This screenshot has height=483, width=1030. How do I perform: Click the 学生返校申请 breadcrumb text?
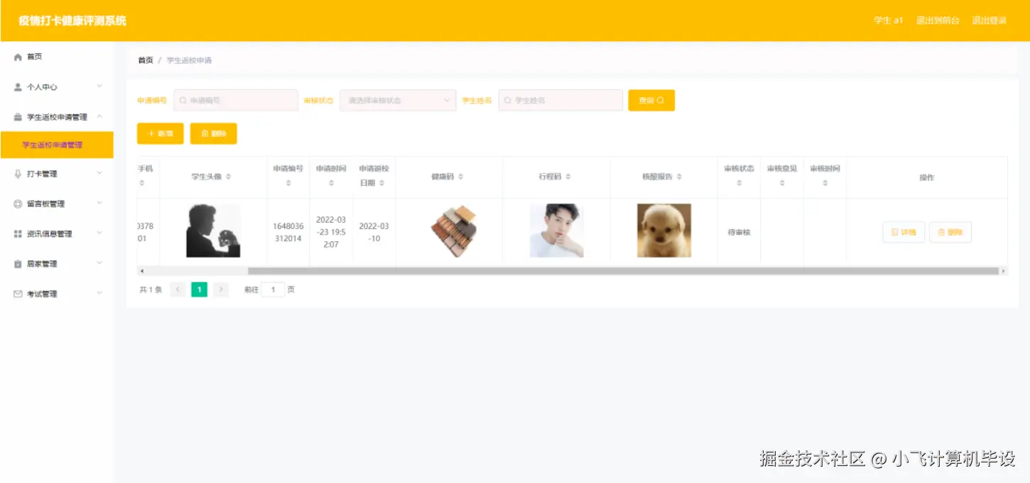[189, 60]
